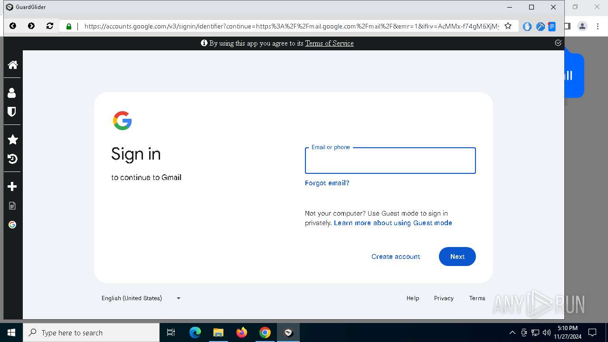Screen dimensions: 608x342
Task: Open the Chrome profile avatar in background window
Action: [582, 26]
